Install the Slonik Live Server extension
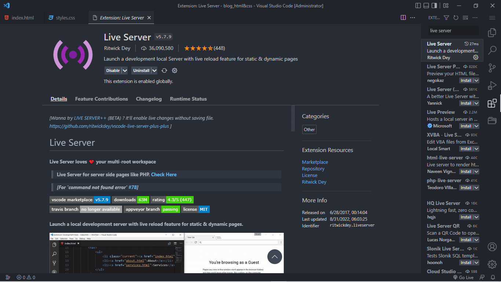The width and height of the screenshot is (501, 282). click(x=466, y=263)
